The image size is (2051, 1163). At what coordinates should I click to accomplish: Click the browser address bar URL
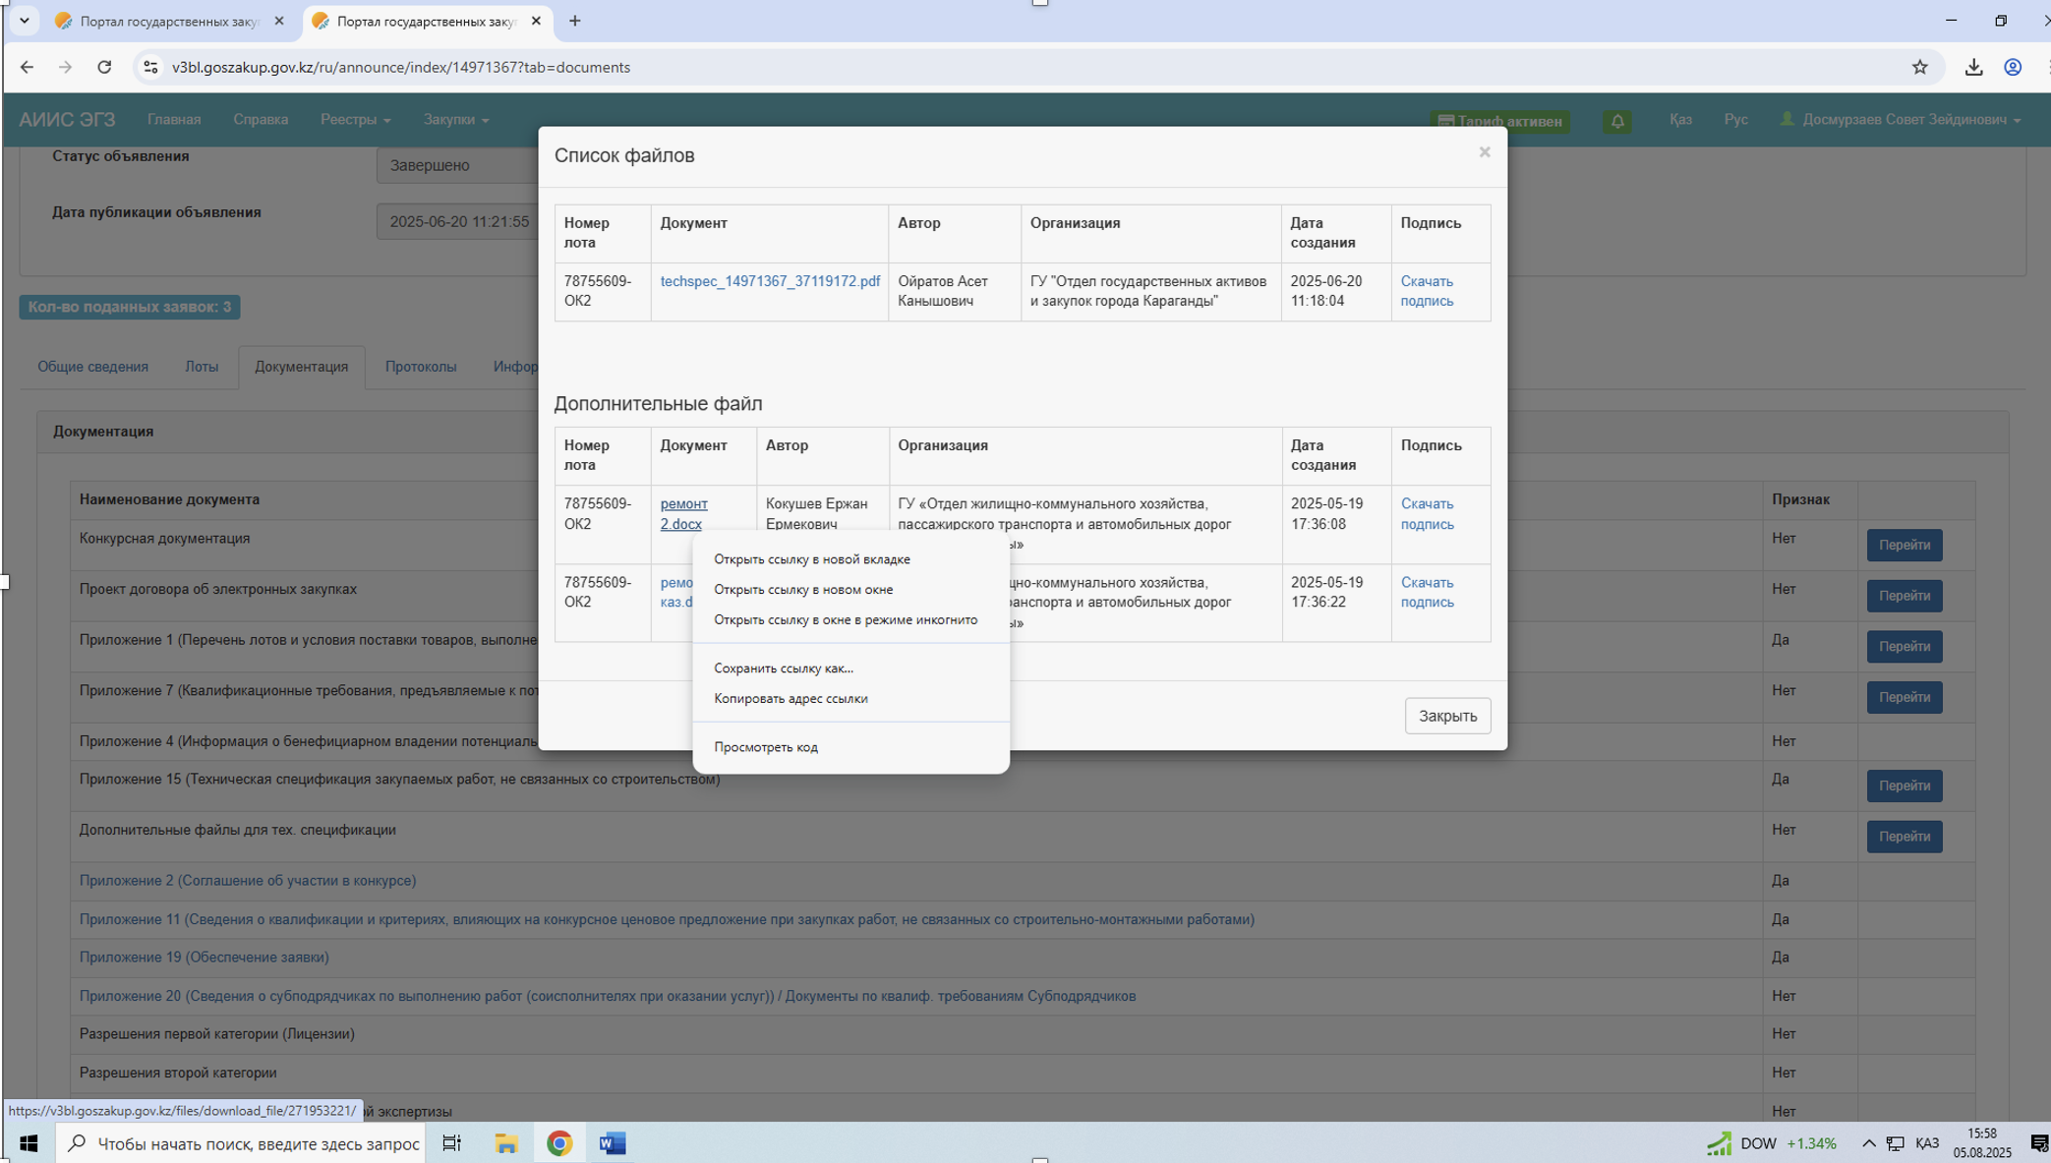coord(401,67)
